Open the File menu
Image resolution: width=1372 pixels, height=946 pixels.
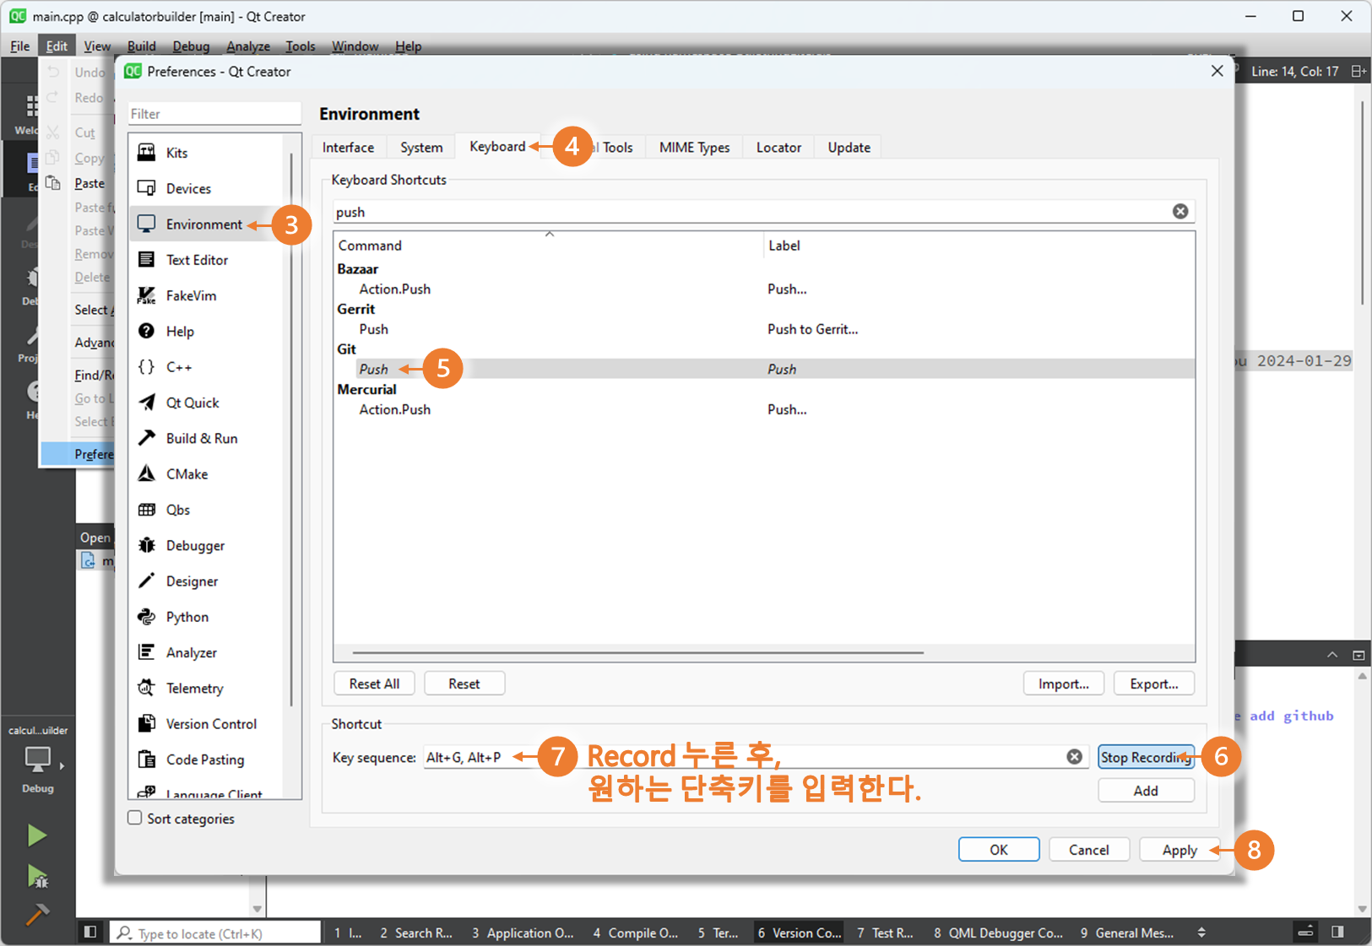[x=20, y=46]
